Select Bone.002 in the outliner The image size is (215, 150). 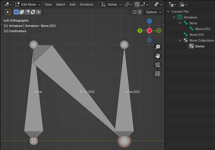click(x=203, y=29)
